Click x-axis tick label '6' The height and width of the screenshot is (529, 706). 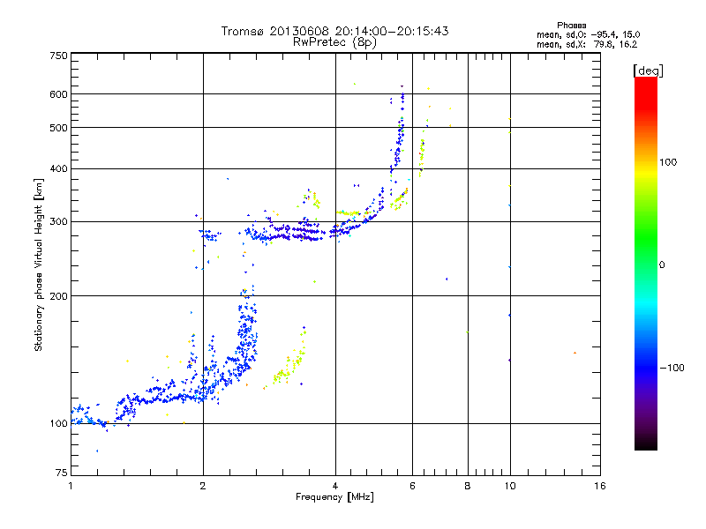click(x=412, y=486)
